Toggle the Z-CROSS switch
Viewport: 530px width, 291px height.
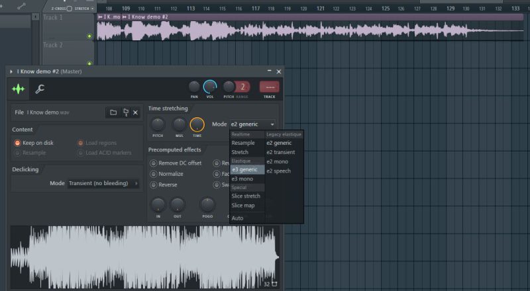tap(69, 9)
